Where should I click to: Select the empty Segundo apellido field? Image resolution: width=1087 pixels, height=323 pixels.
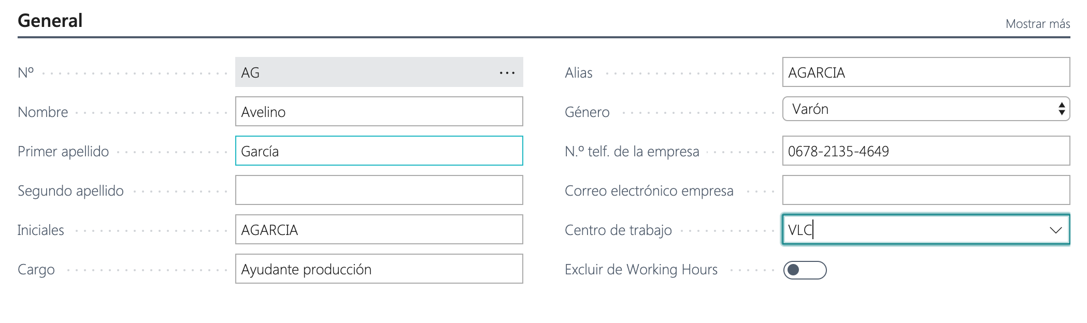379,190
